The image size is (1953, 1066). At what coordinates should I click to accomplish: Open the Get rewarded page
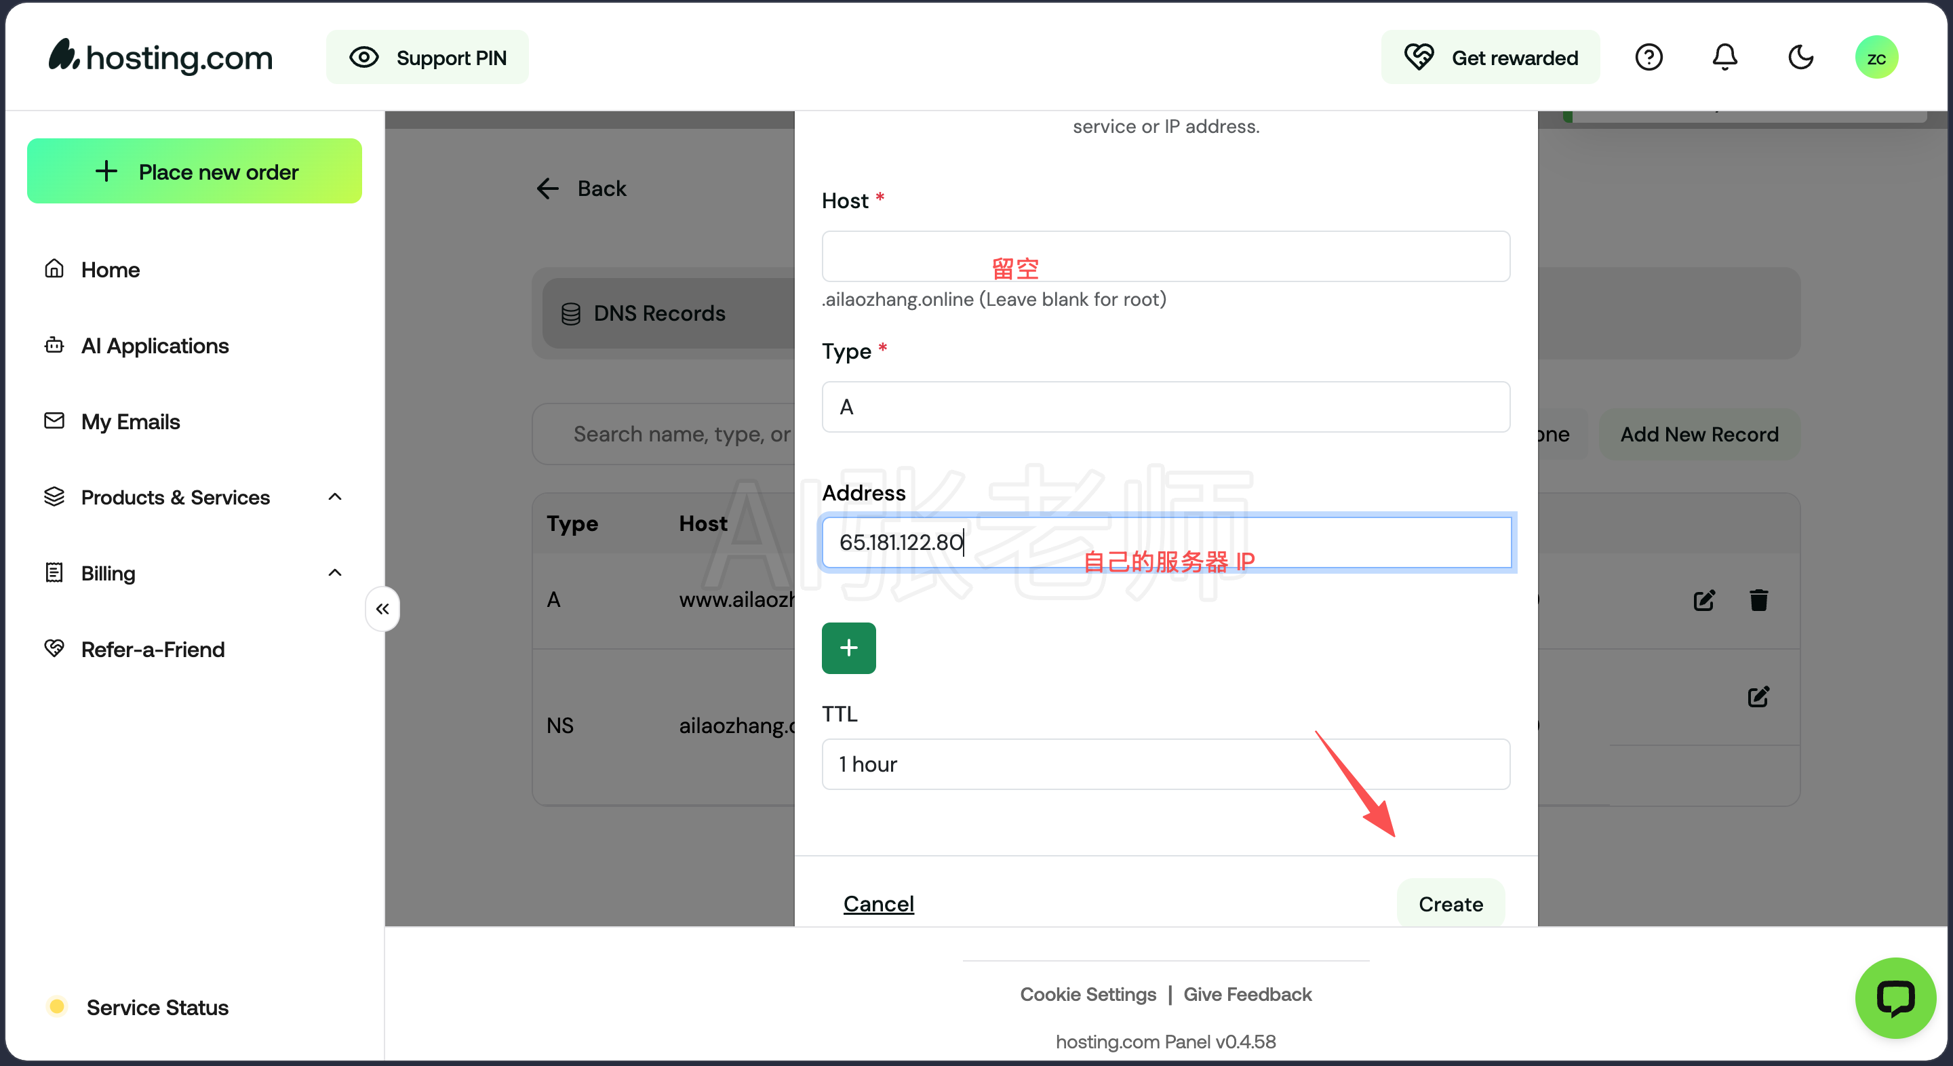1491,58
